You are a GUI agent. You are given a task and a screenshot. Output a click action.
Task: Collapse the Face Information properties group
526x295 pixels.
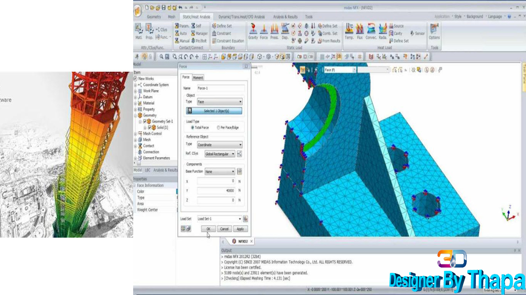[135, 185]
